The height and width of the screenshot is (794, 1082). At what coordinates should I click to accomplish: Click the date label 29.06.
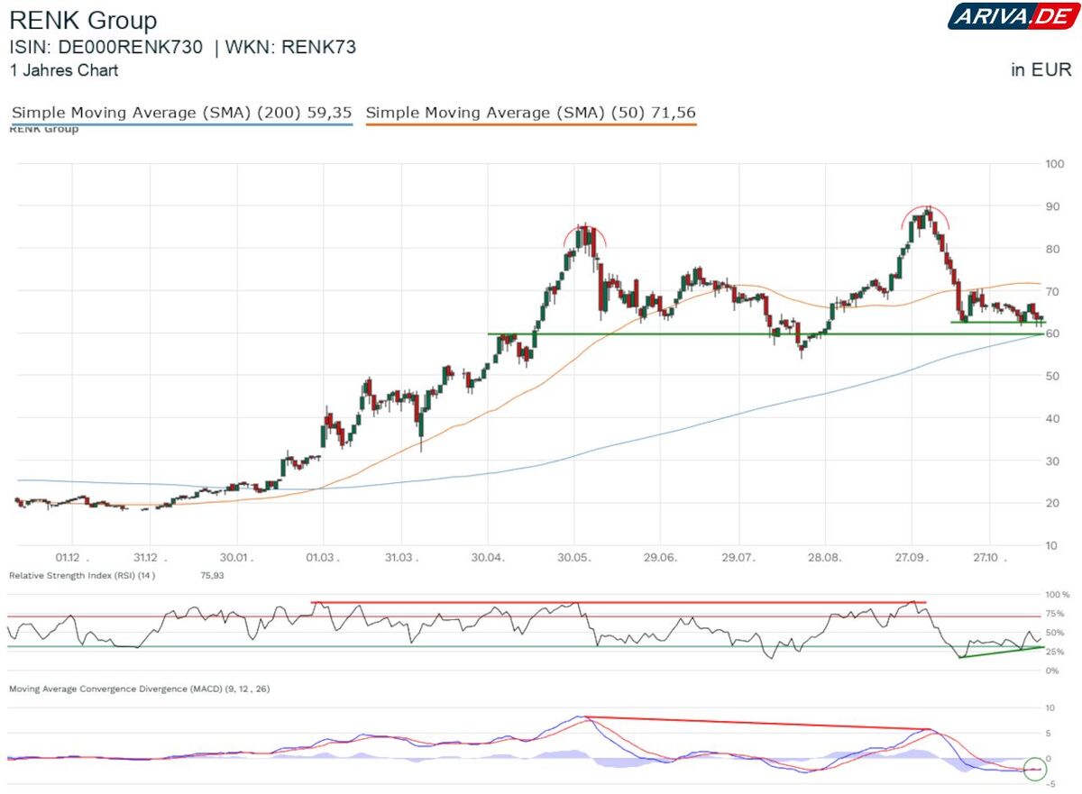pyautogui.click(x=660, y=558)
